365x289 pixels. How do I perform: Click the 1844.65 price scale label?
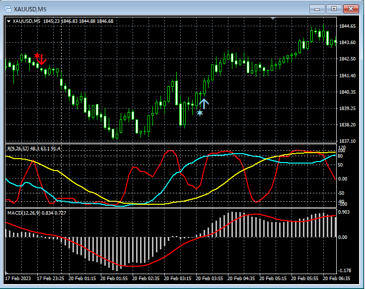[347, 26]
